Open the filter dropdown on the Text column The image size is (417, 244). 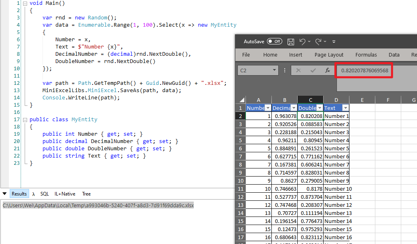[x=345, y=108]
